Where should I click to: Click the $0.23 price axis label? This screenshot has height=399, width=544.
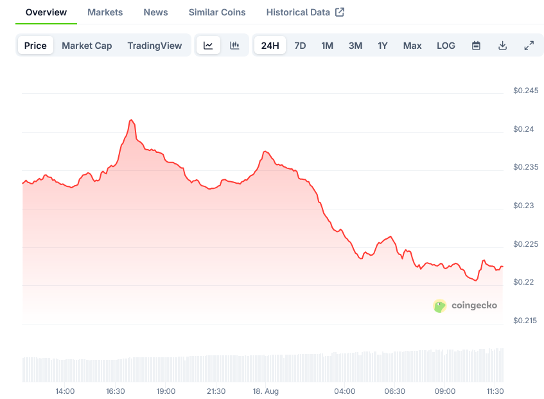[x=523, y=206]
